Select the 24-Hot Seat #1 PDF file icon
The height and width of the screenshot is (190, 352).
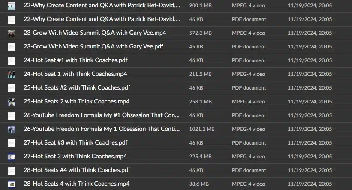click(12, 60)
